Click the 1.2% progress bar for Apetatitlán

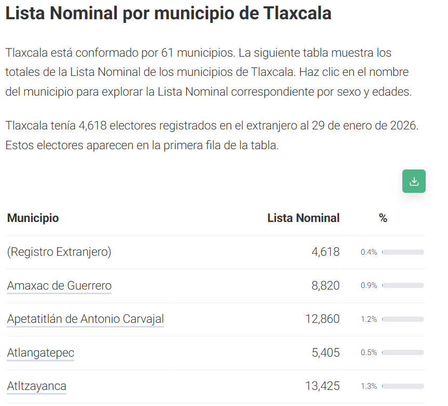pyautogui.click(x=403, y=319)
